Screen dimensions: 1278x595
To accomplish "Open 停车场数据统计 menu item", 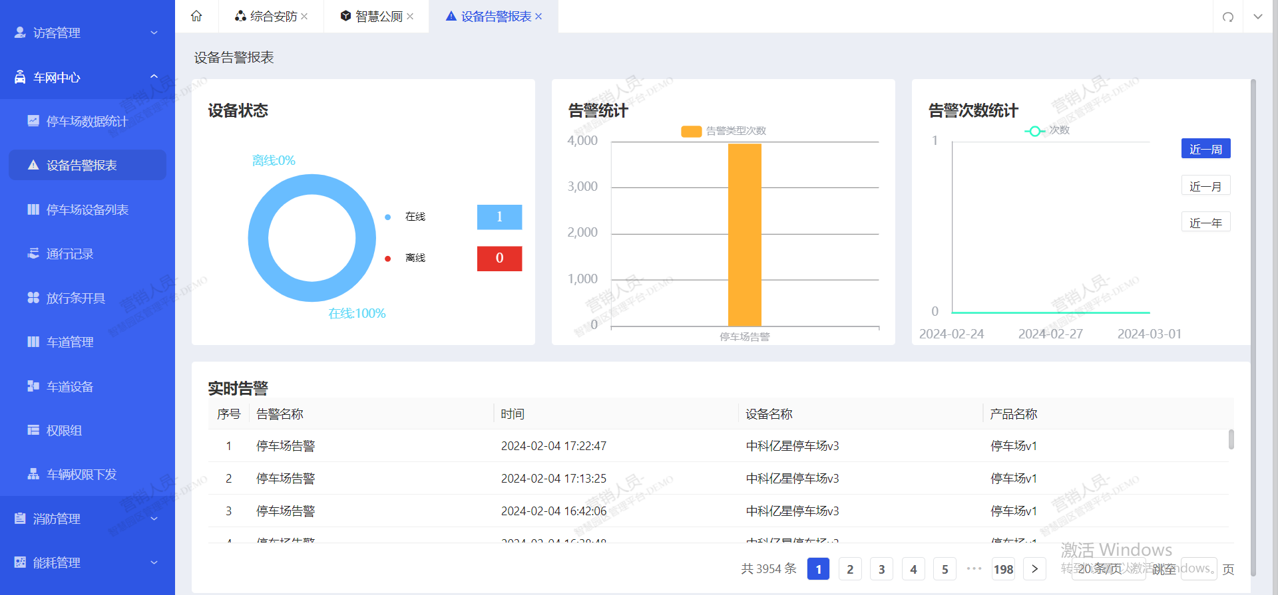I will 87,121.
